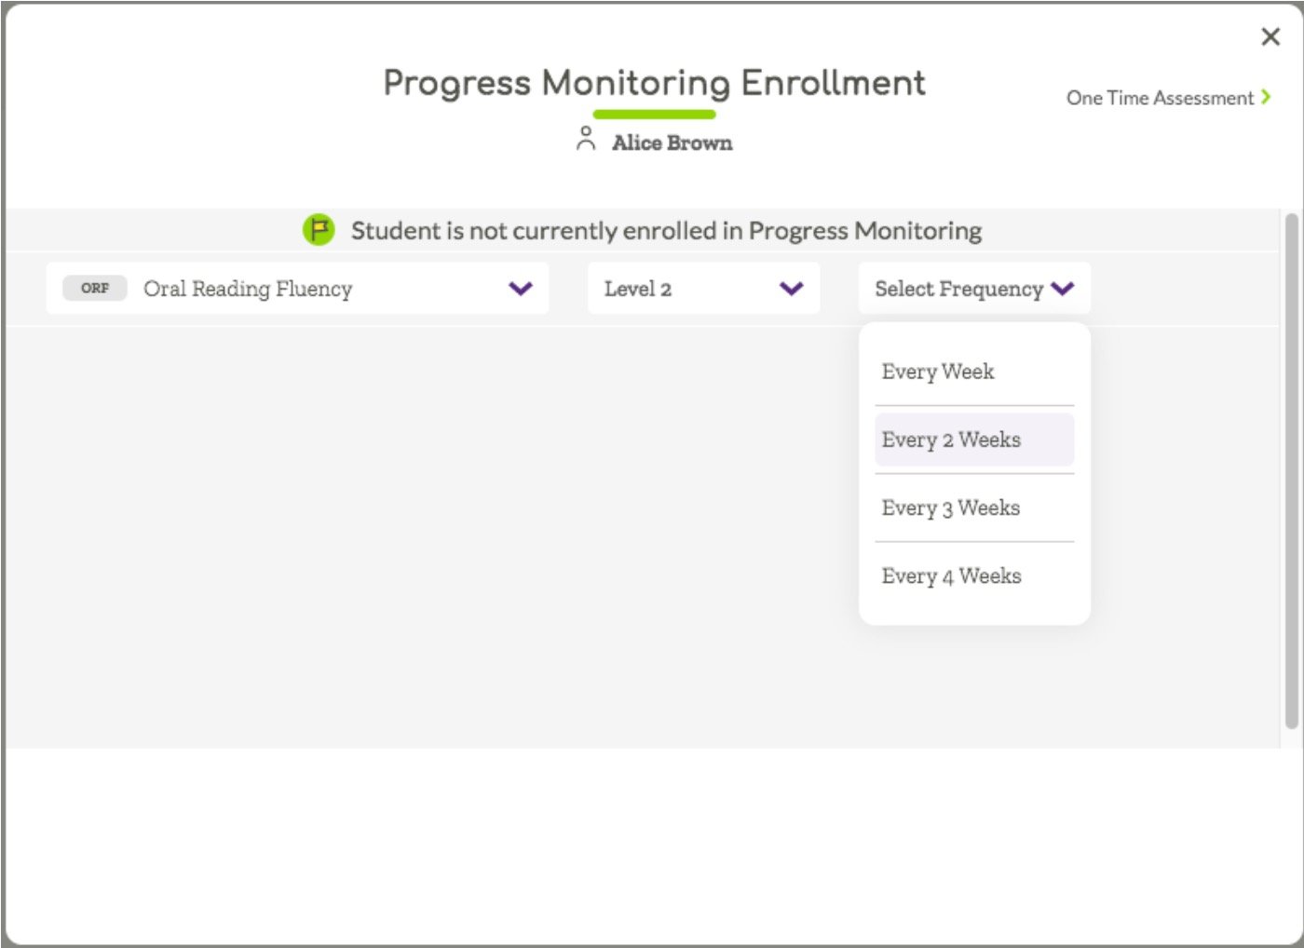The width and height of the screenshot is (1304, 948).
Task: Select Every 2 Weeks frequency
Action: click(x=951, y=439)
